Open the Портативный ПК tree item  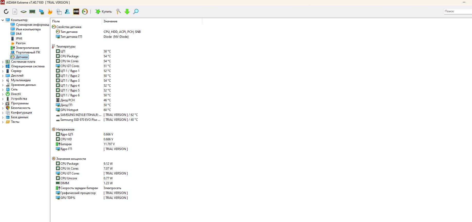(x=28, y=52)
